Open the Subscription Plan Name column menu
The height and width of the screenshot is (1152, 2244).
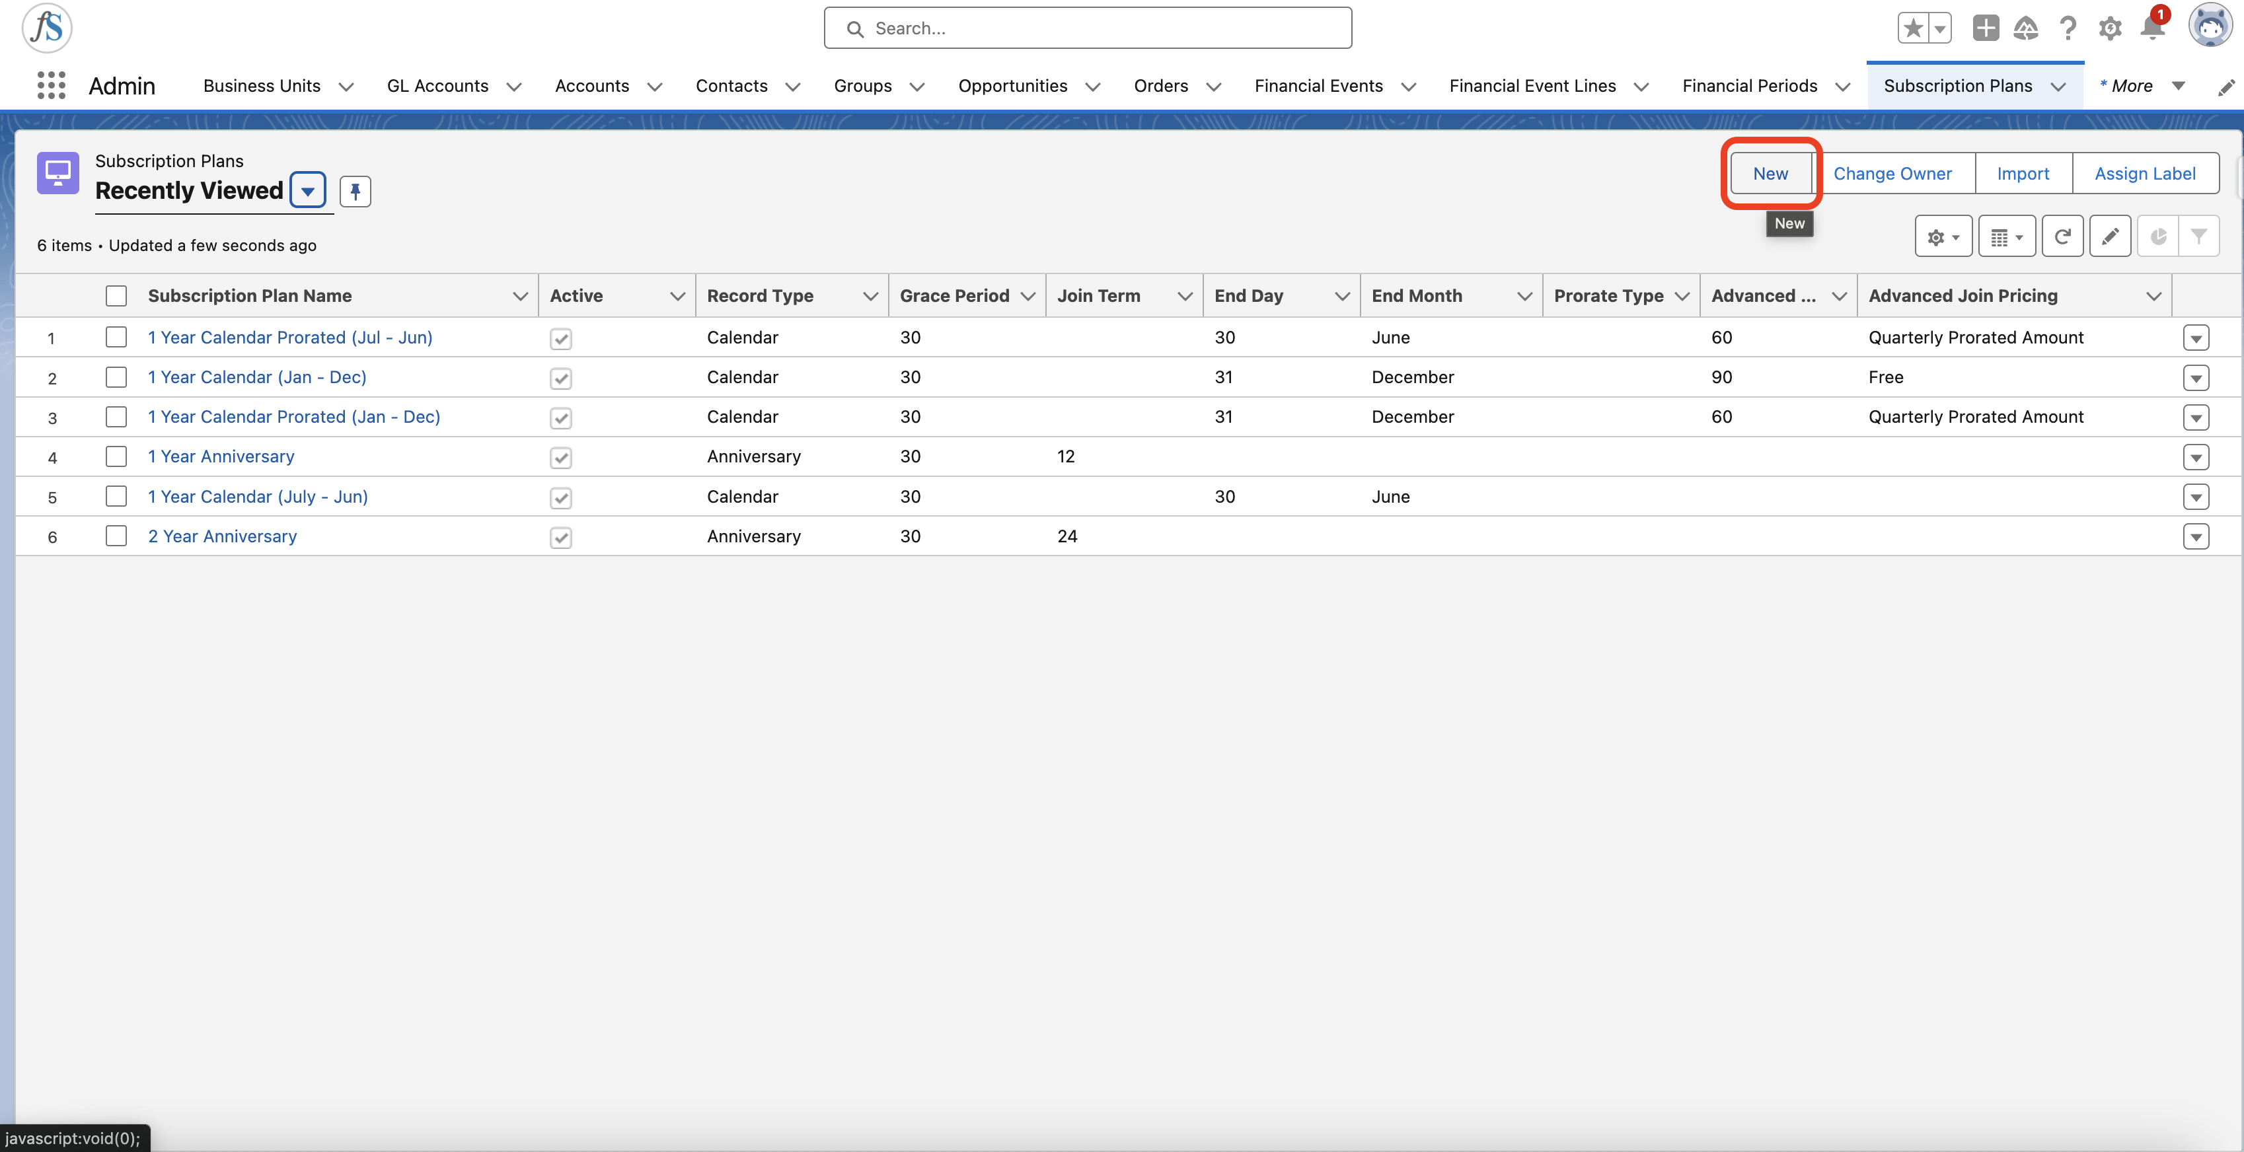(x=520, y=296)
